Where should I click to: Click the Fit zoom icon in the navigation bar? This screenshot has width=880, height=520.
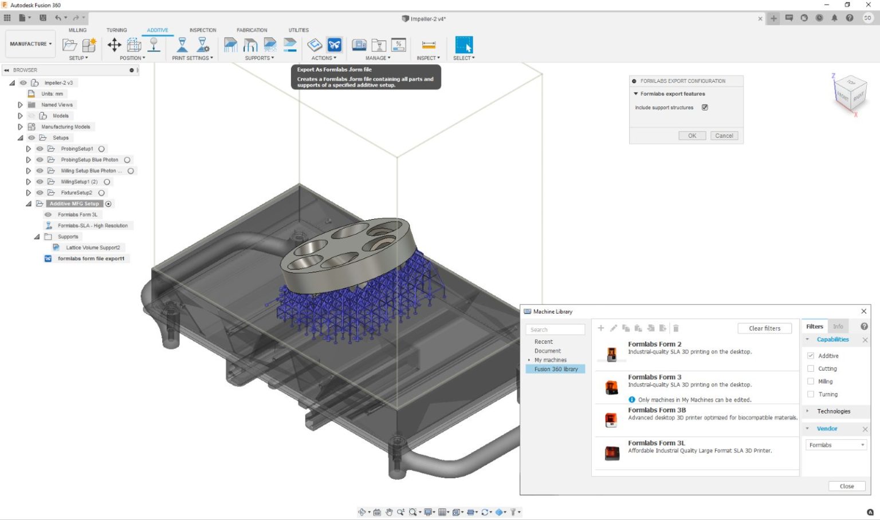point(414,511)
